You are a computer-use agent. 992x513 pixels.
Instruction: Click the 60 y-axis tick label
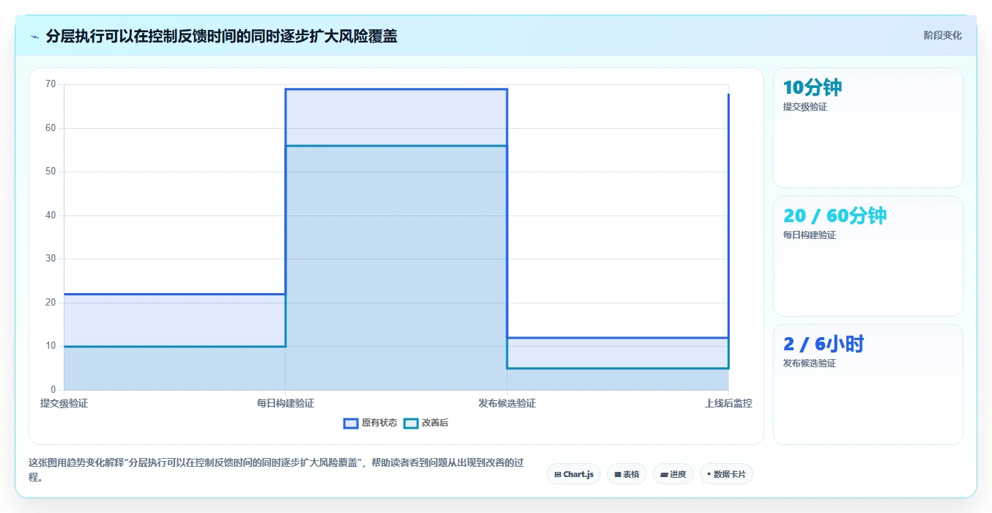point(51,128)
